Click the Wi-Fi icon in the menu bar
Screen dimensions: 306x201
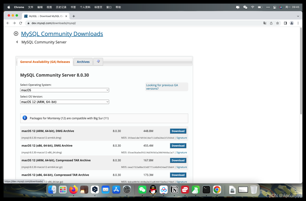click(x=252, y=7)
